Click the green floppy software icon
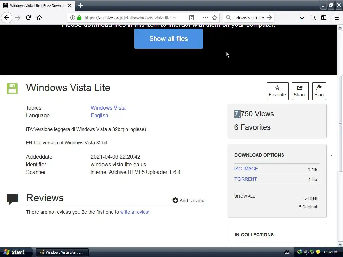343x257 pixels. click(x=12, y=88)
